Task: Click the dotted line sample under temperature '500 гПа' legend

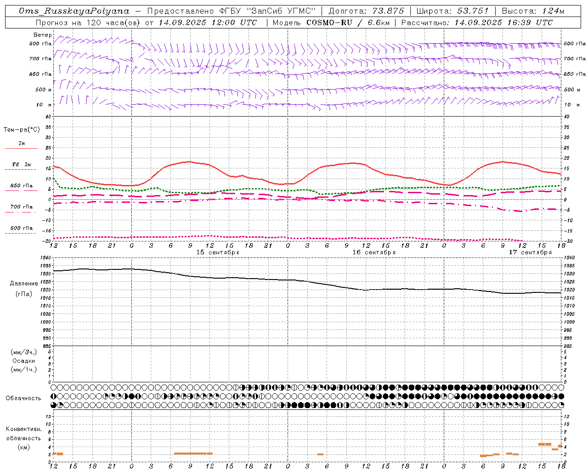Action: click(x=21, y=233)
